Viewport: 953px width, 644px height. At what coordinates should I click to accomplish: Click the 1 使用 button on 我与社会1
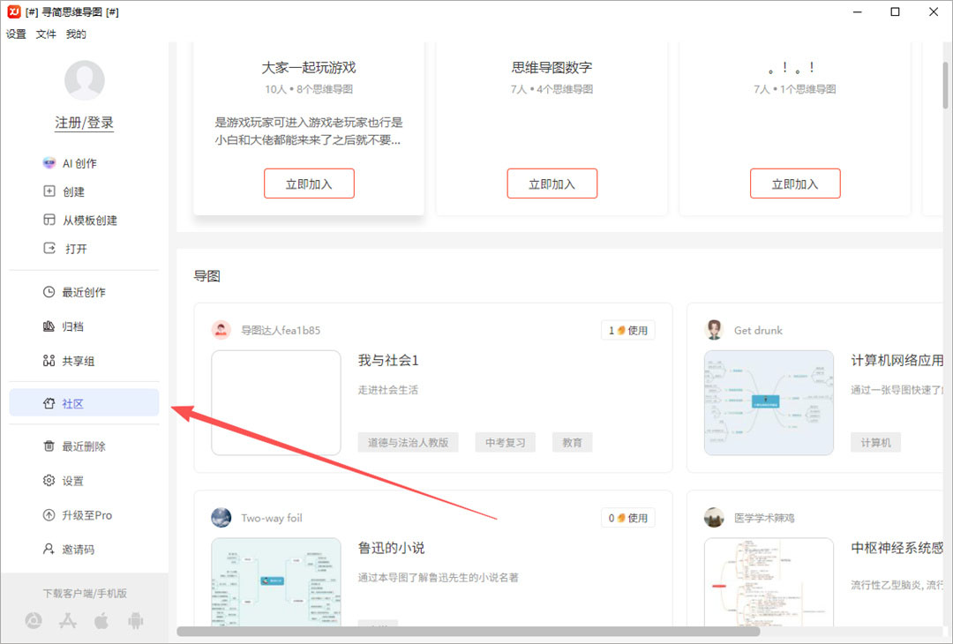coord(628,330)
